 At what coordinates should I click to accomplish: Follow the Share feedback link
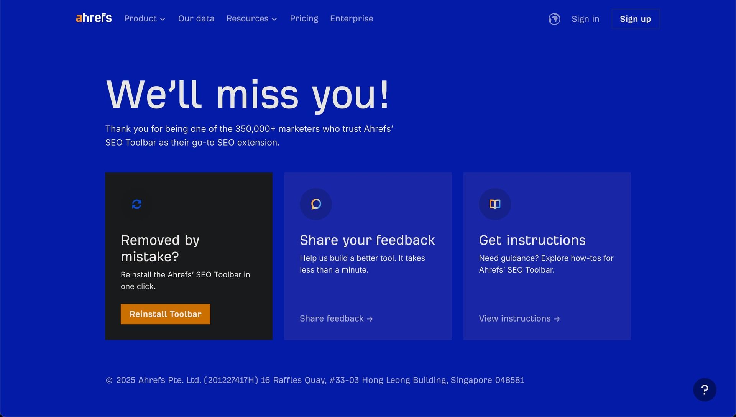(332, 319)
